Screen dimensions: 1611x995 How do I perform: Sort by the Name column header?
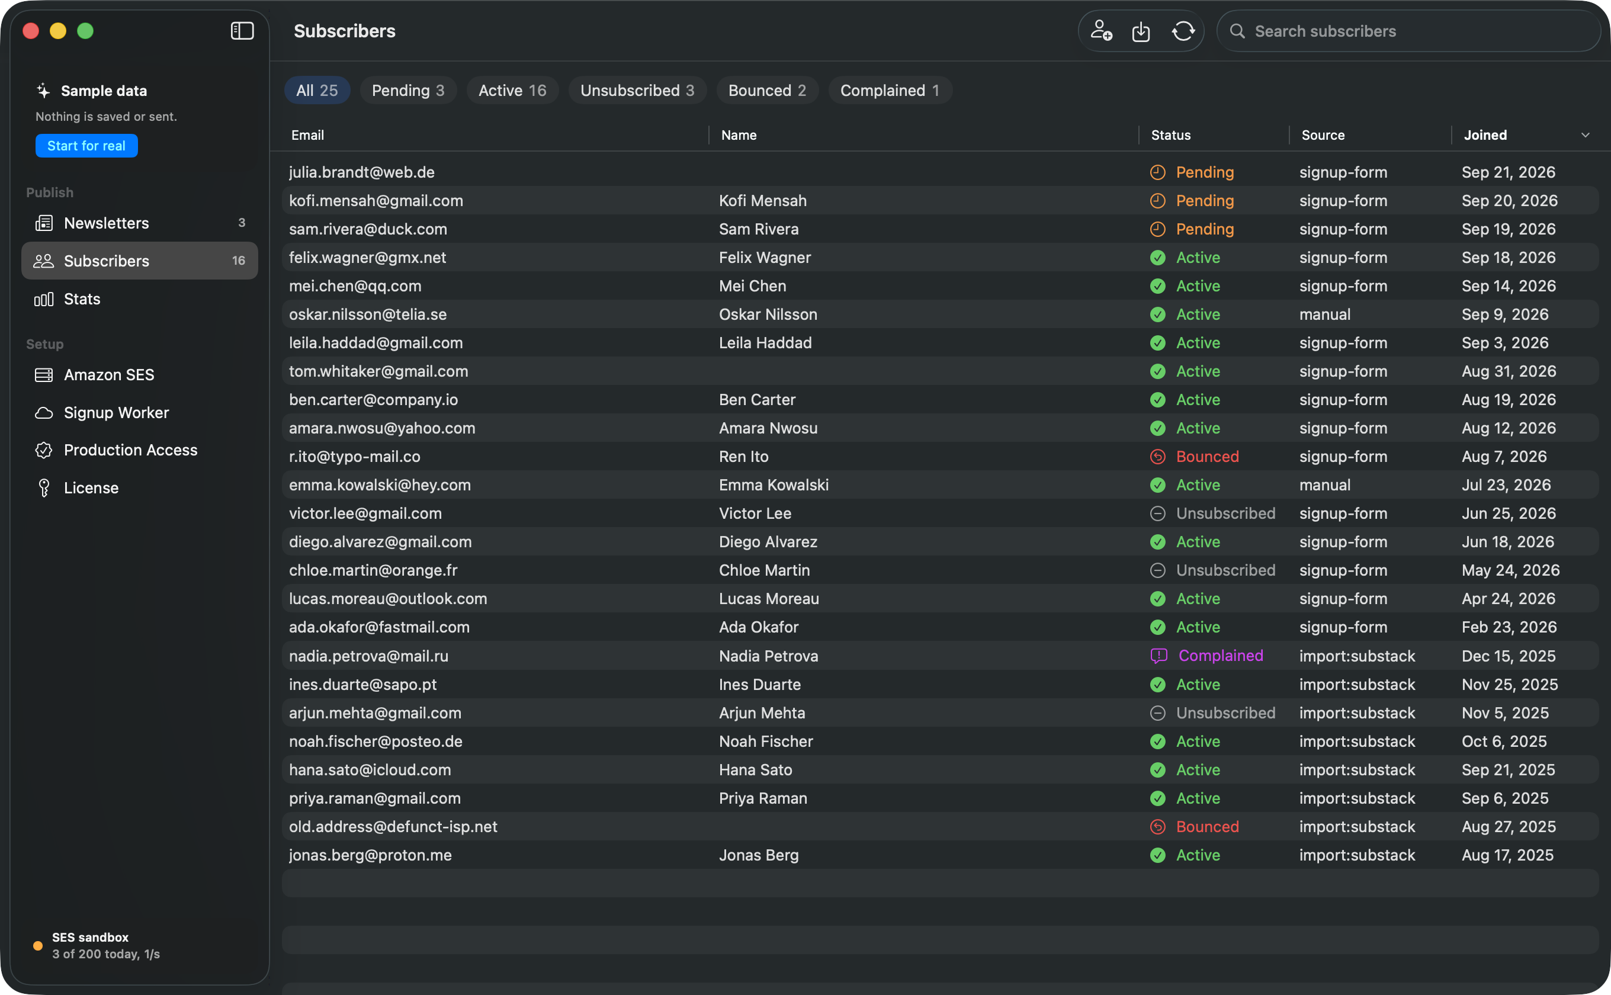coord(739,135)
